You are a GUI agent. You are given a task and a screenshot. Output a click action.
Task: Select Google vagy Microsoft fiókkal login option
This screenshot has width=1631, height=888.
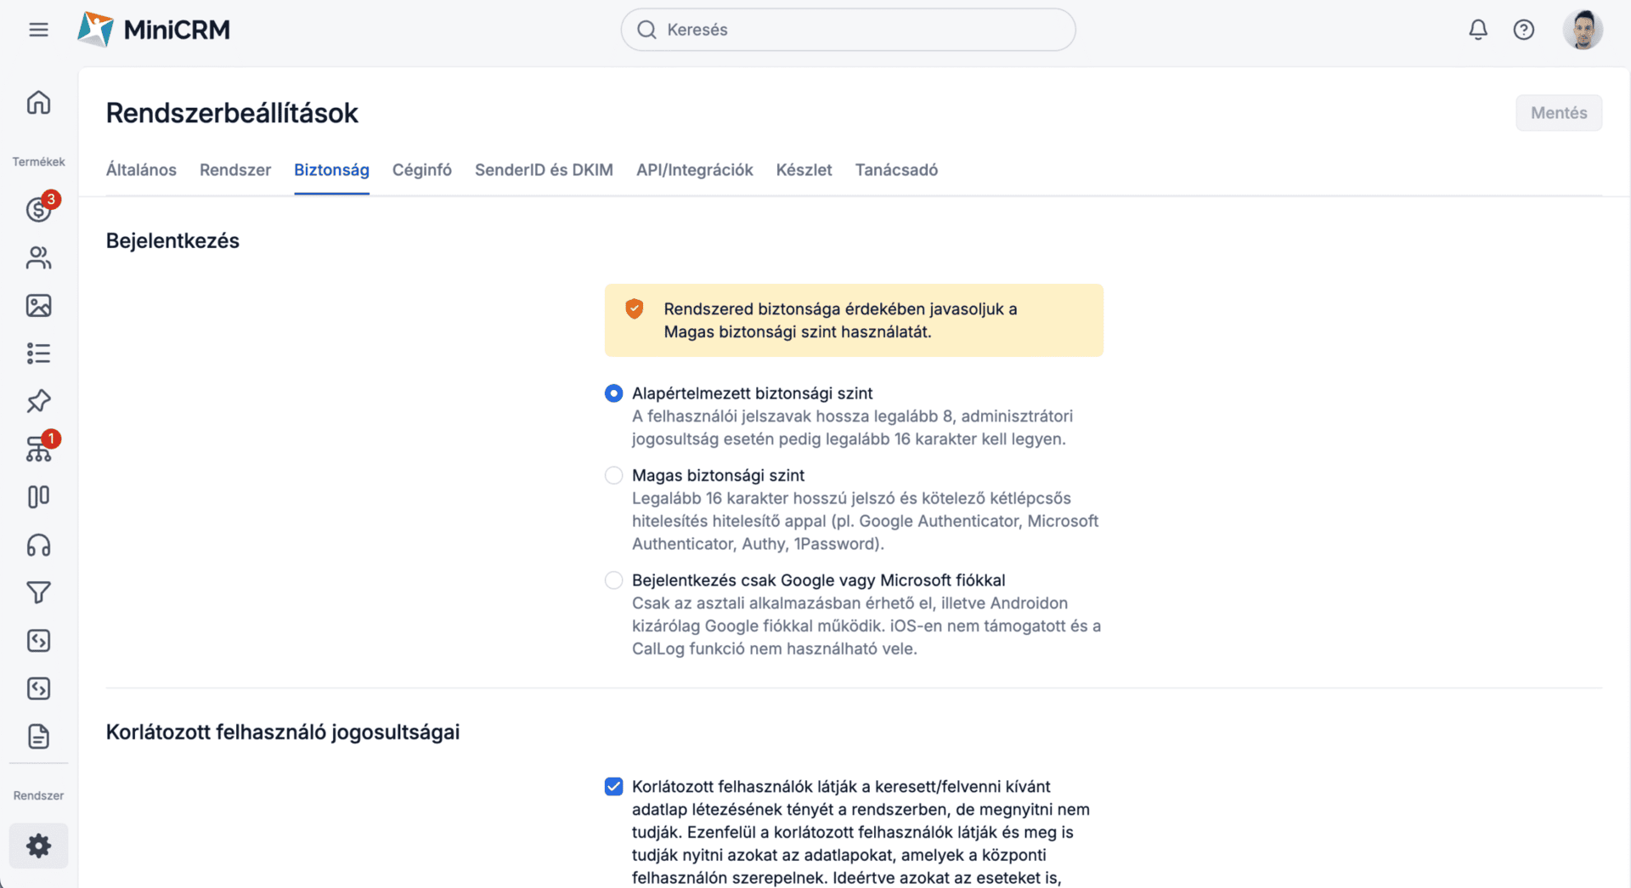tap(613, 580)
